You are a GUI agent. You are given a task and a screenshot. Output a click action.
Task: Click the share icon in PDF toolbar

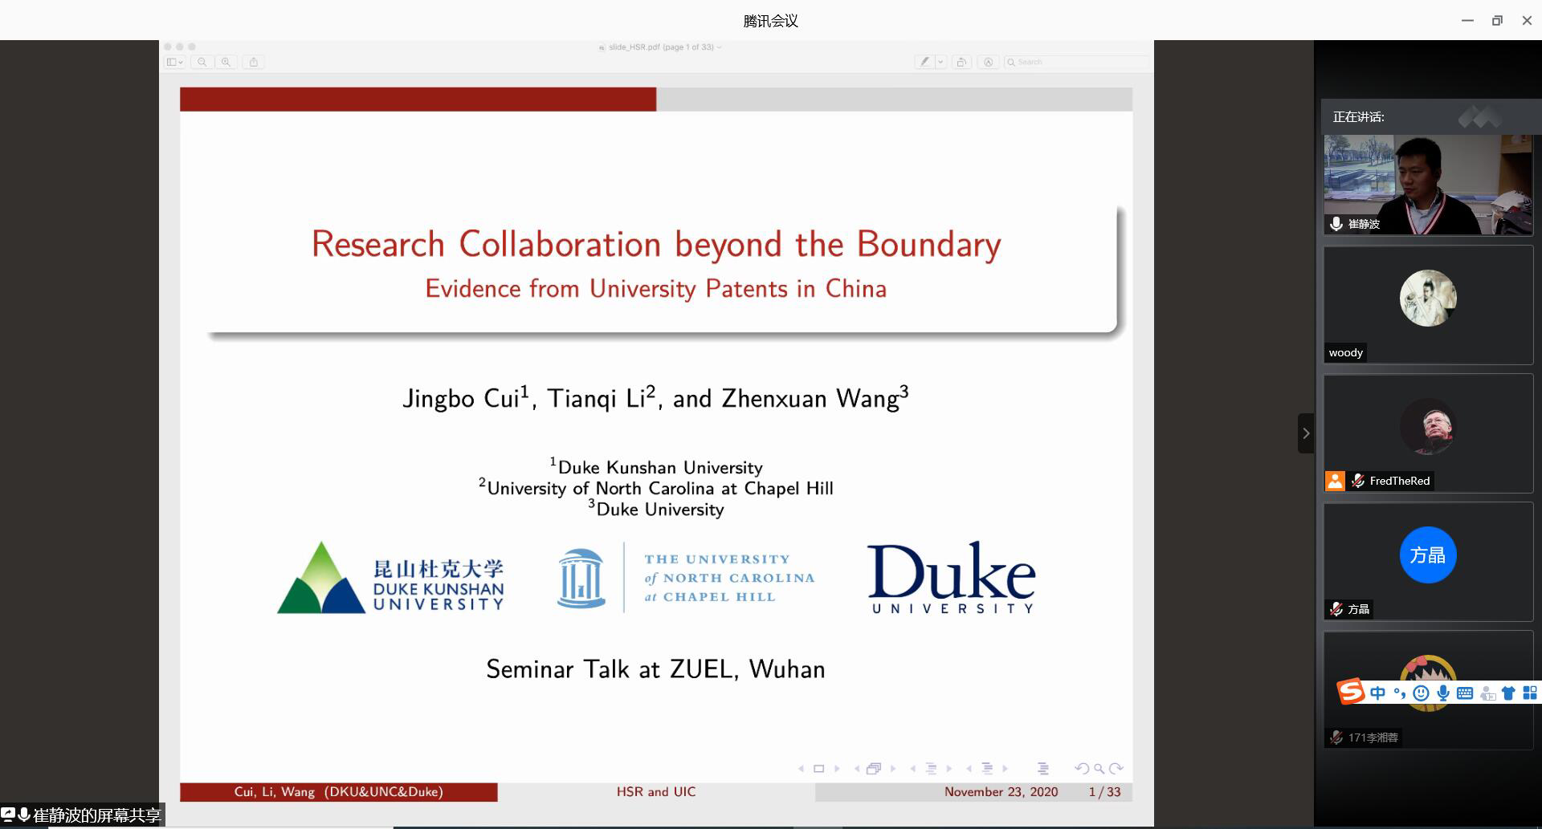[x=254, y=62]
